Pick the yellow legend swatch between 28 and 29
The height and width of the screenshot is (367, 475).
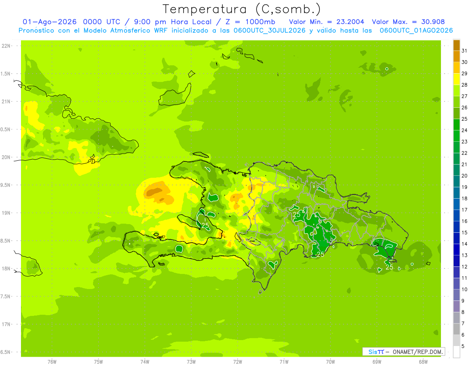point(456,79)
